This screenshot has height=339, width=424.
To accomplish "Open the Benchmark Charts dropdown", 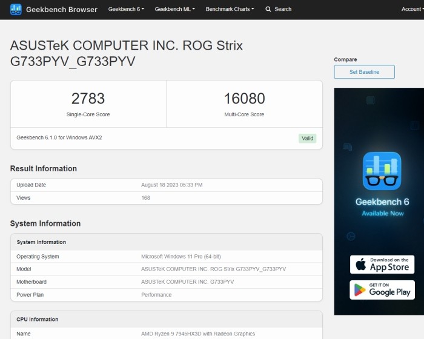I will (x=230, y=9).
